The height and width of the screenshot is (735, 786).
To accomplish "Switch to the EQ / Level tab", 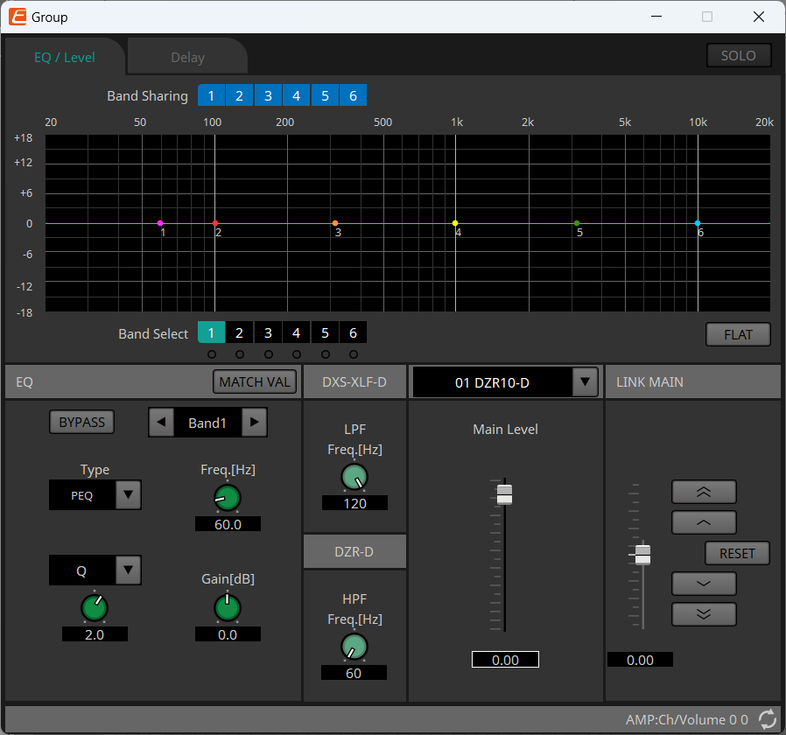I will point(64,58).
